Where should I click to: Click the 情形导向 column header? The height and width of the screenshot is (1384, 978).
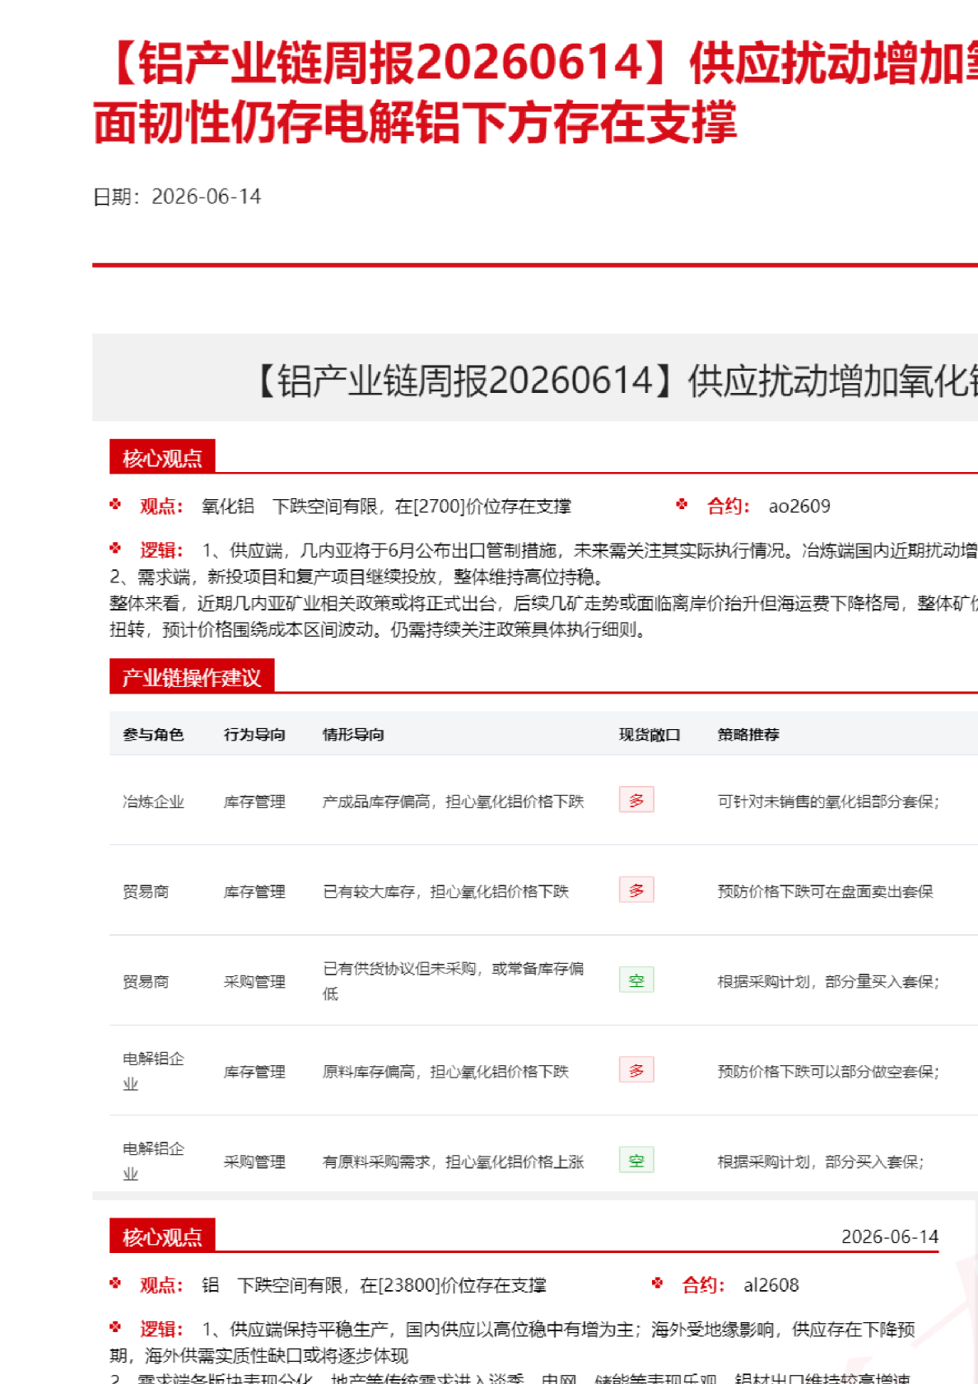353,734
